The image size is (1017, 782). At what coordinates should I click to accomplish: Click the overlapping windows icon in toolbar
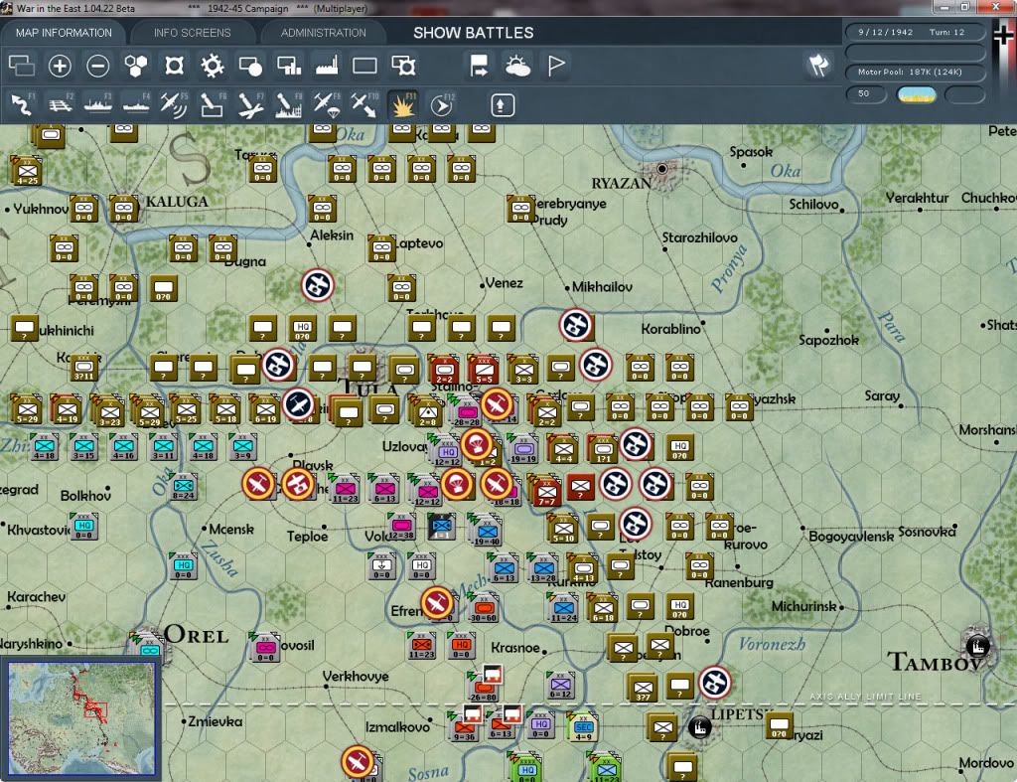(22, 66)
